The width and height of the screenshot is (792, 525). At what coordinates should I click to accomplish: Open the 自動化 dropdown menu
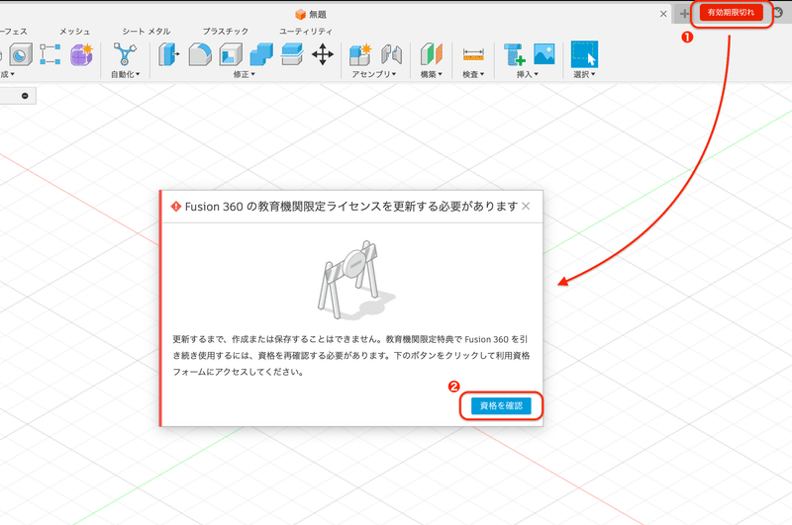(x=126, y=74)
